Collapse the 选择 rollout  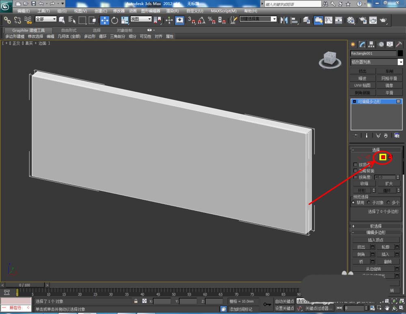[x=376, y=150]
